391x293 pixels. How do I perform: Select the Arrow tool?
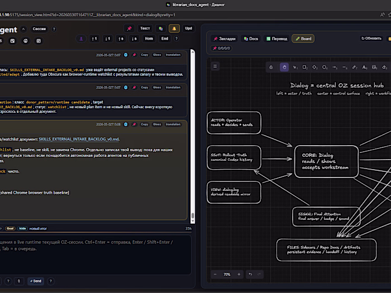(x=335, y=67)
